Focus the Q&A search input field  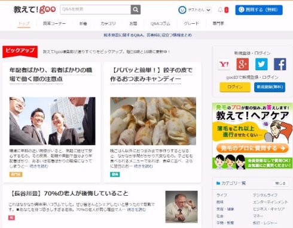coord(96,10)
